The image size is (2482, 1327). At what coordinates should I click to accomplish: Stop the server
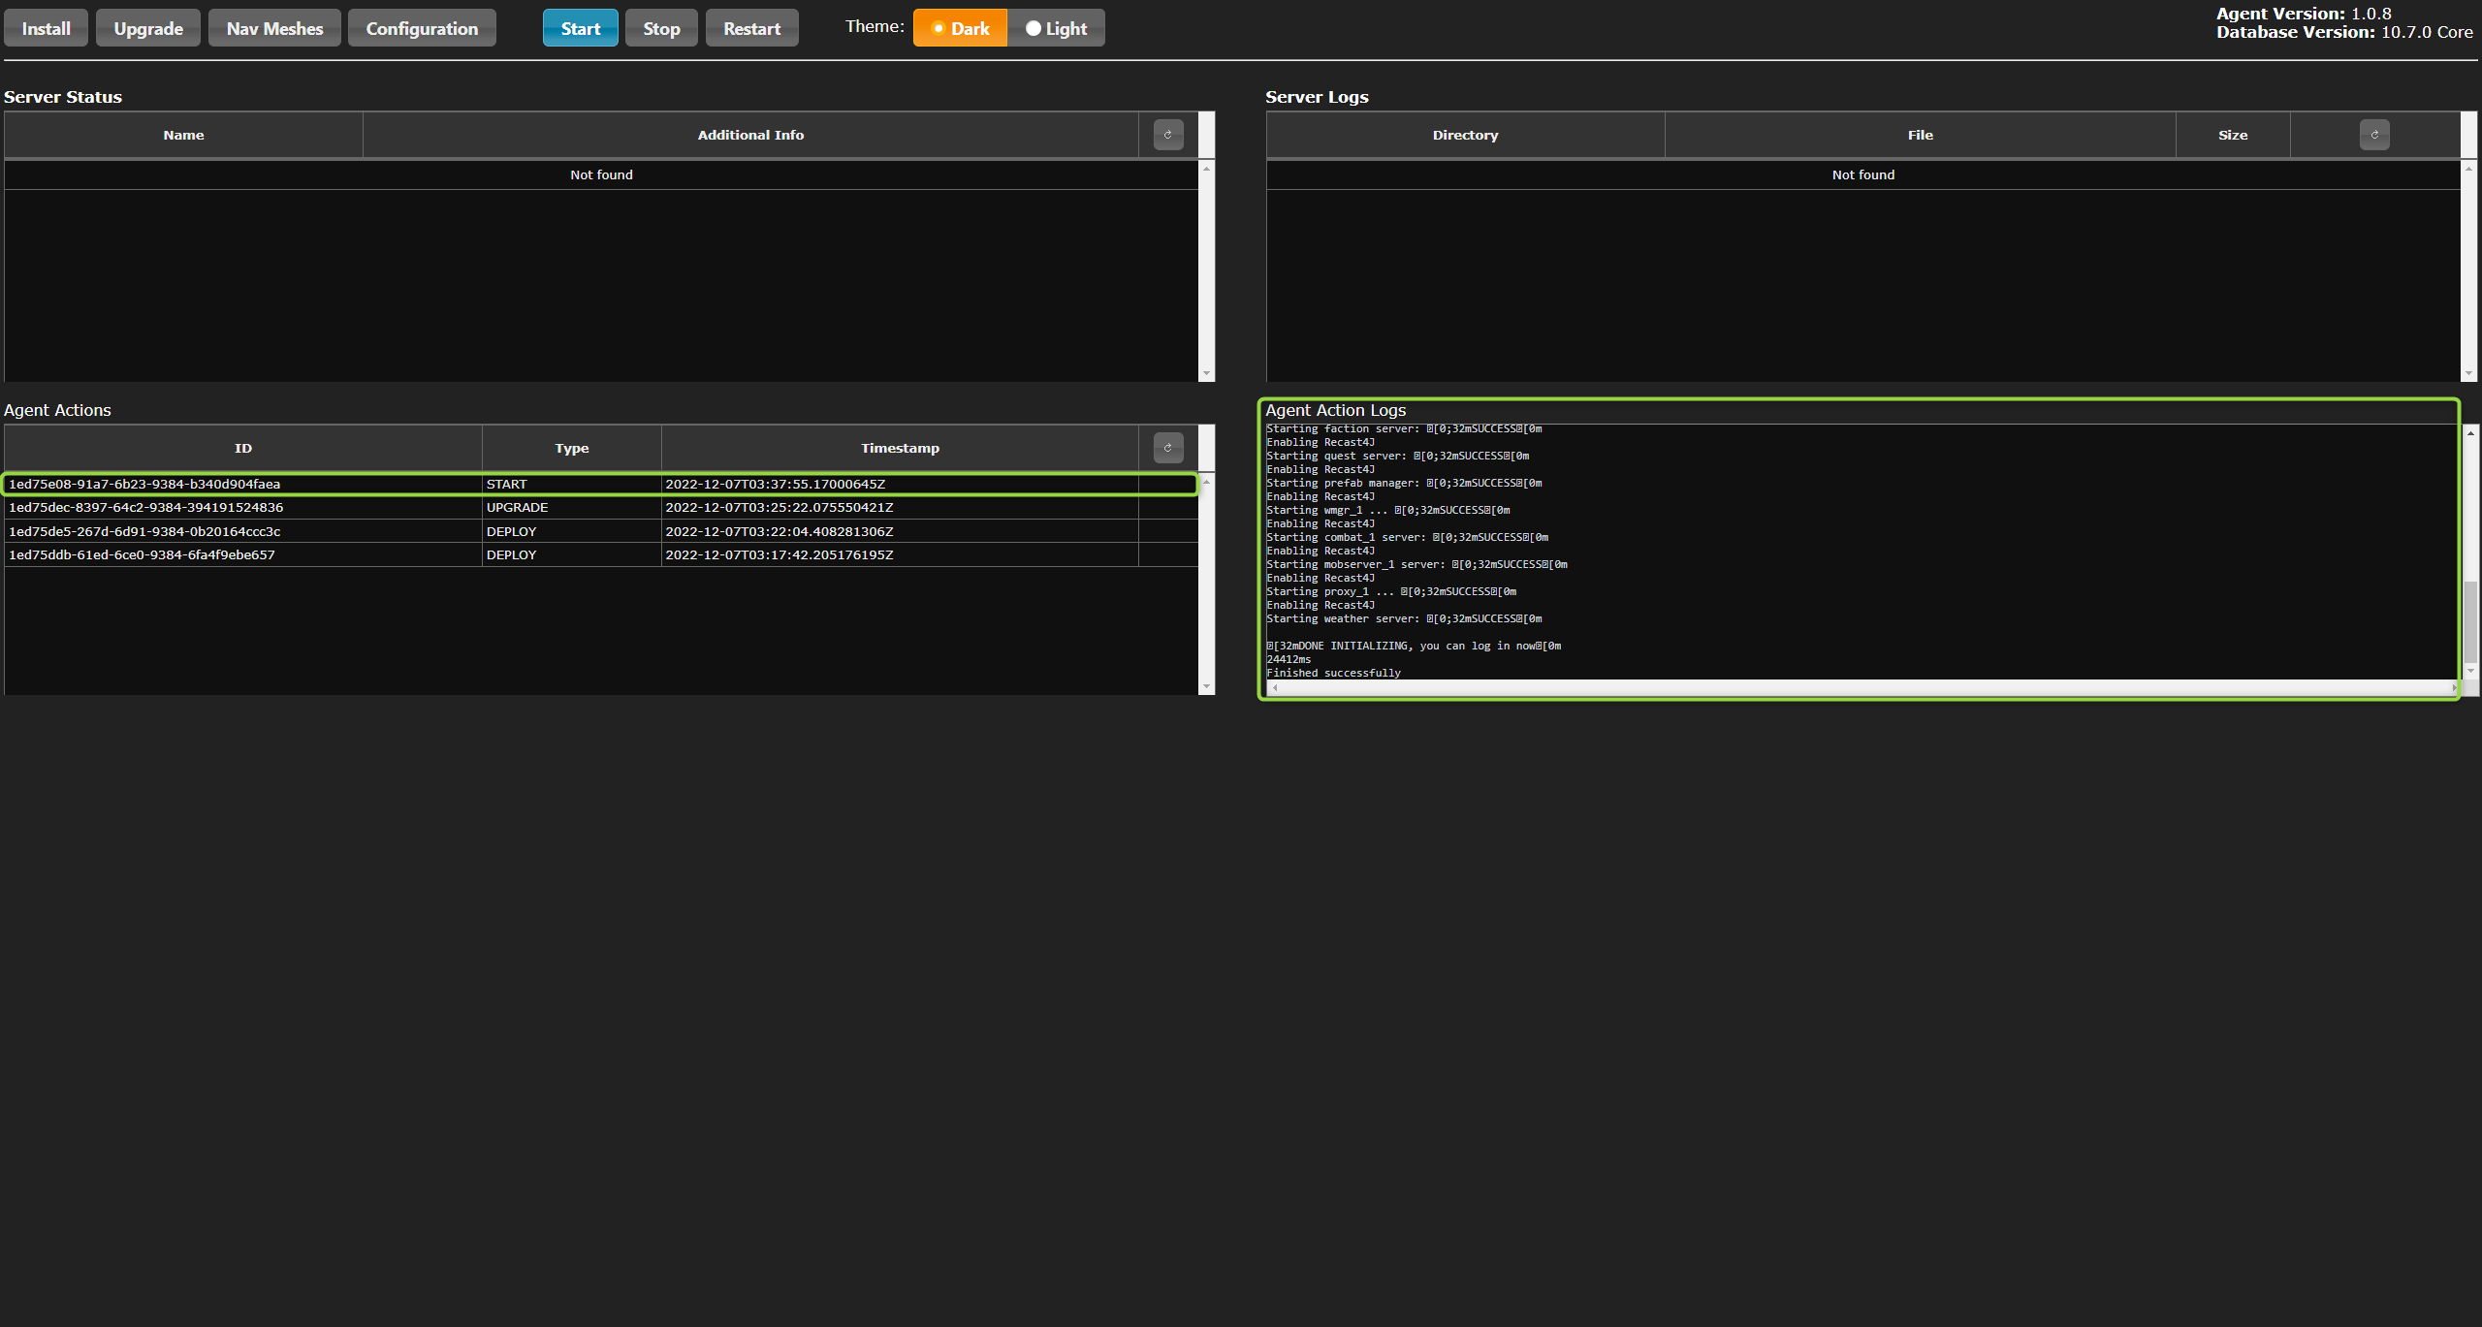[661, 28]
